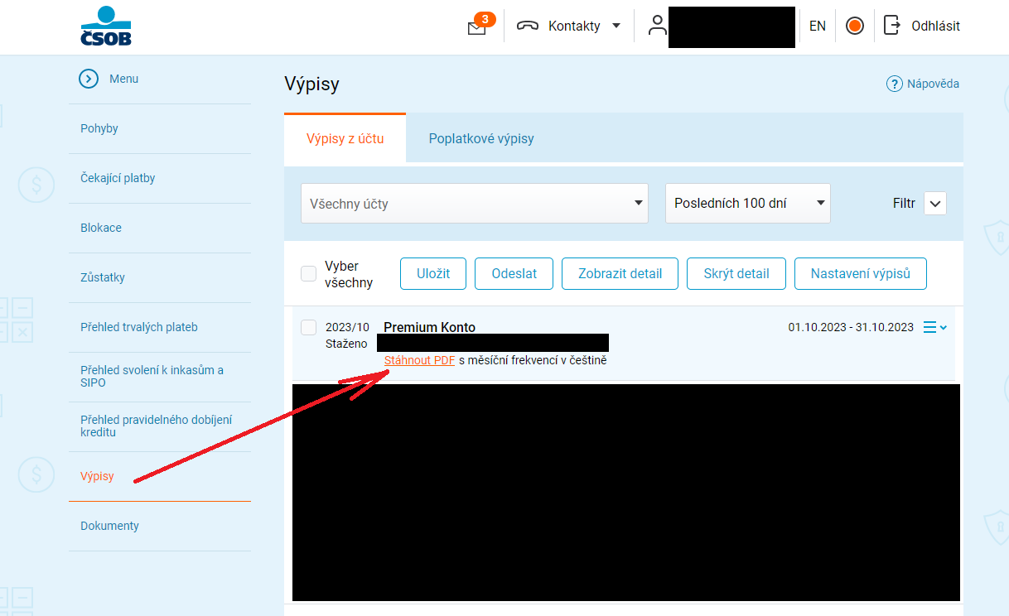Click the Skrýt detail button
1009x616 pixels.
coord(736,273)
